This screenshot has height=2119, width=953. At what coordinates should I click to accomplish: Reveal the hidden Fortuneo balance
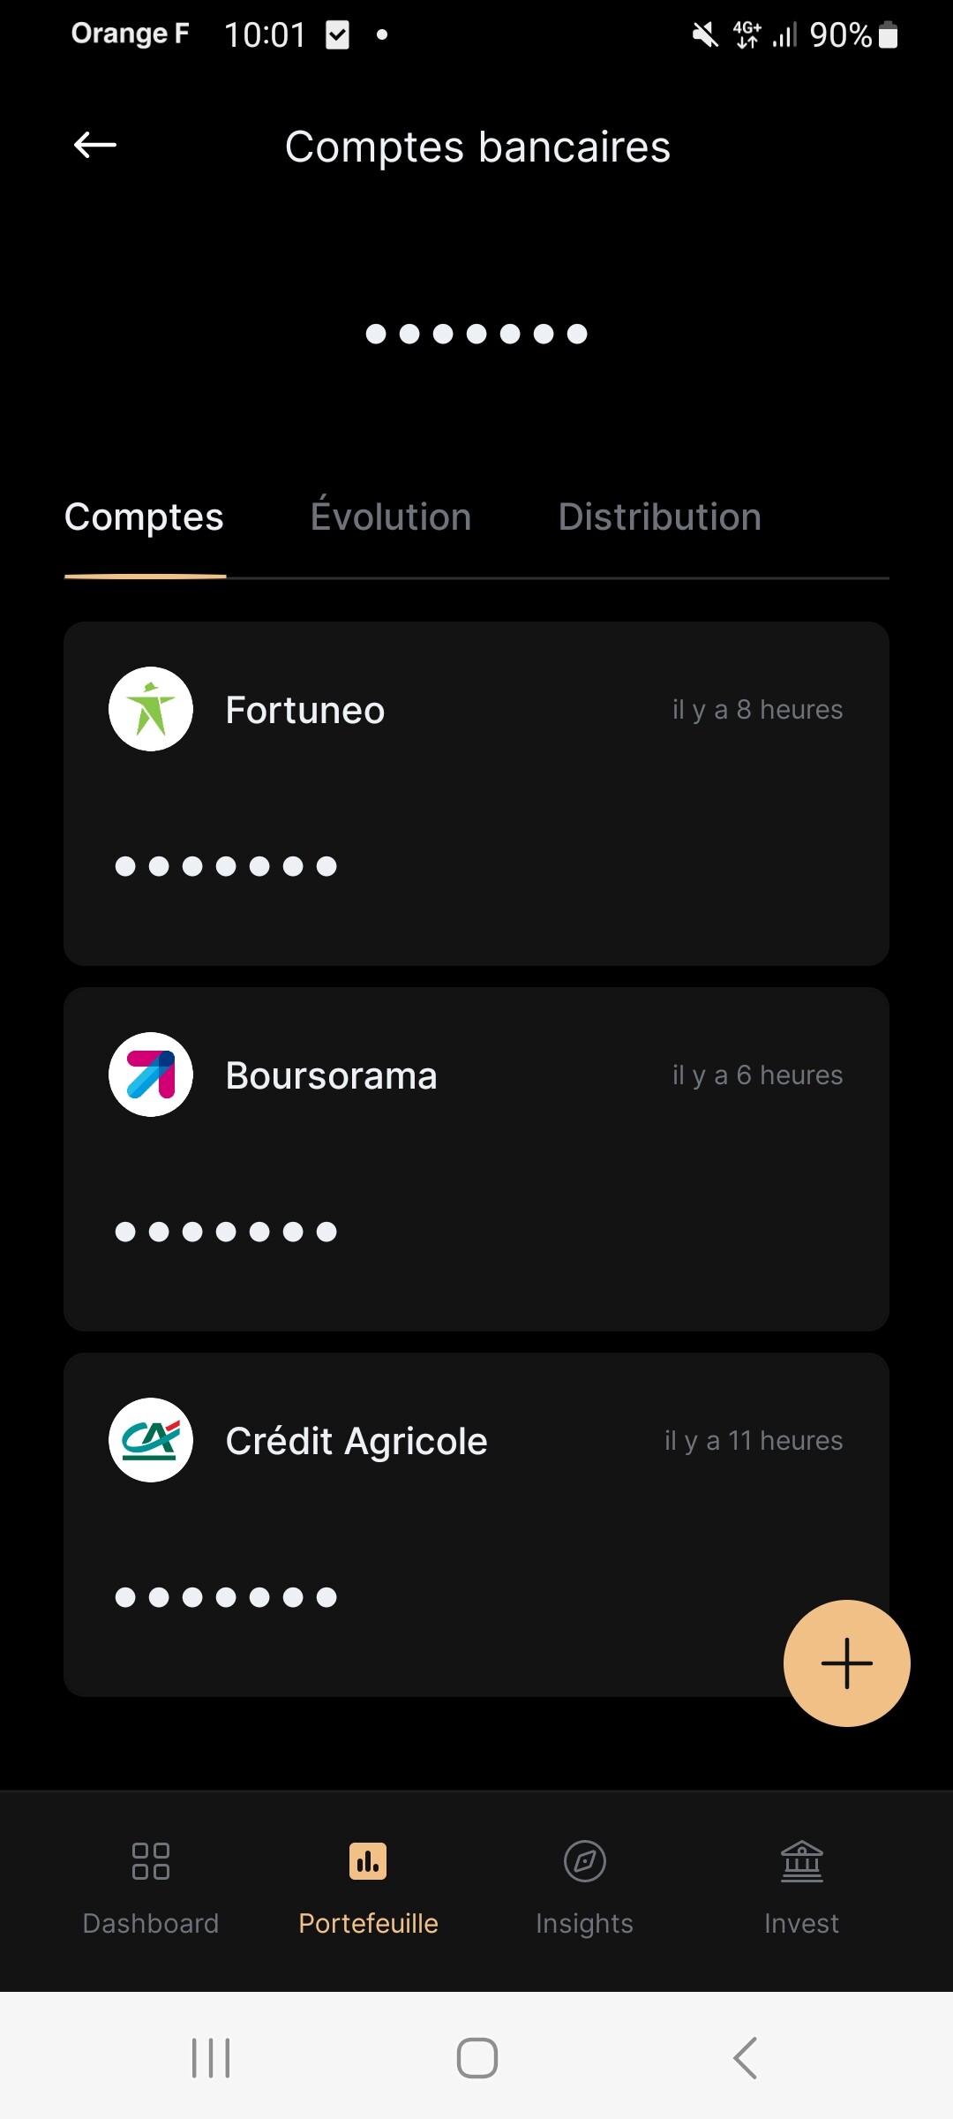point(226,866)
